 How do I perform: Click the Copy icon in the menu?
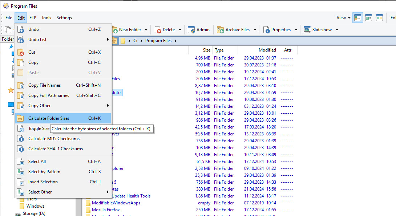[21, 62]
